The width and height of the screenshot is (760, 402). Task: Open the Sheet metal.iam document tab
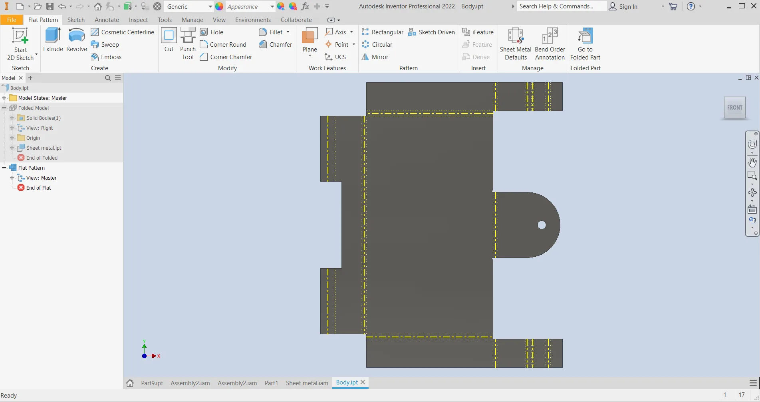click(x=307, y=383)
